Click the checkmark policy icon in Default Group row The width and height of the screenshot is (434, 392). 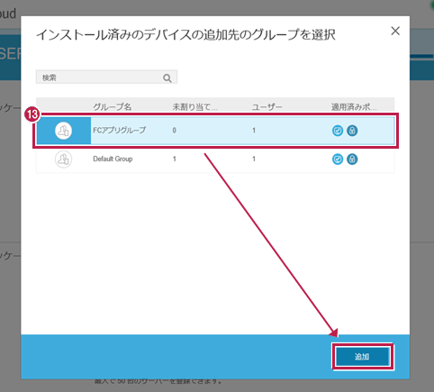pyautogui.click(x=338, y=160)
